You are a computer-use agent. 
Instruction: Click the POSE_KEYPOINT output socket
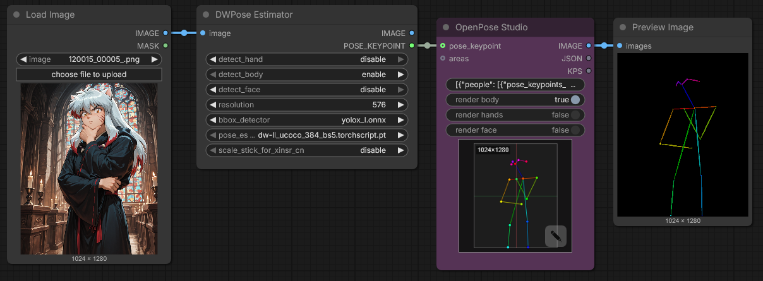[x=412, y=45]
